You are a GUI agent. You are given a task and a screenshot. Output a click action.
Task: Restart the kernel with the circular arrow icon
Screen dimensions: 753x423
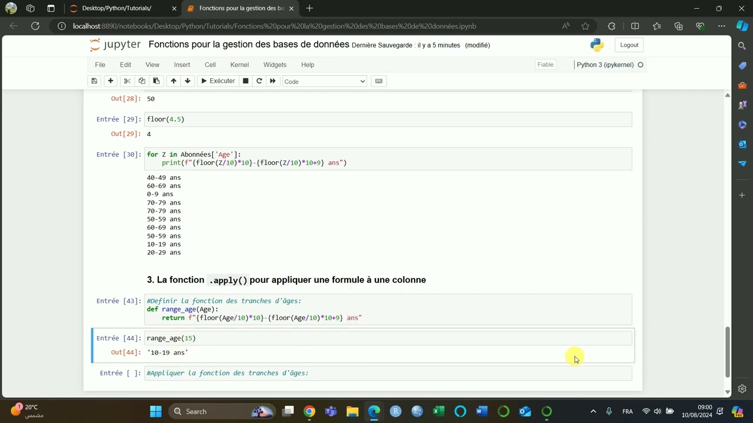point(259,81)
